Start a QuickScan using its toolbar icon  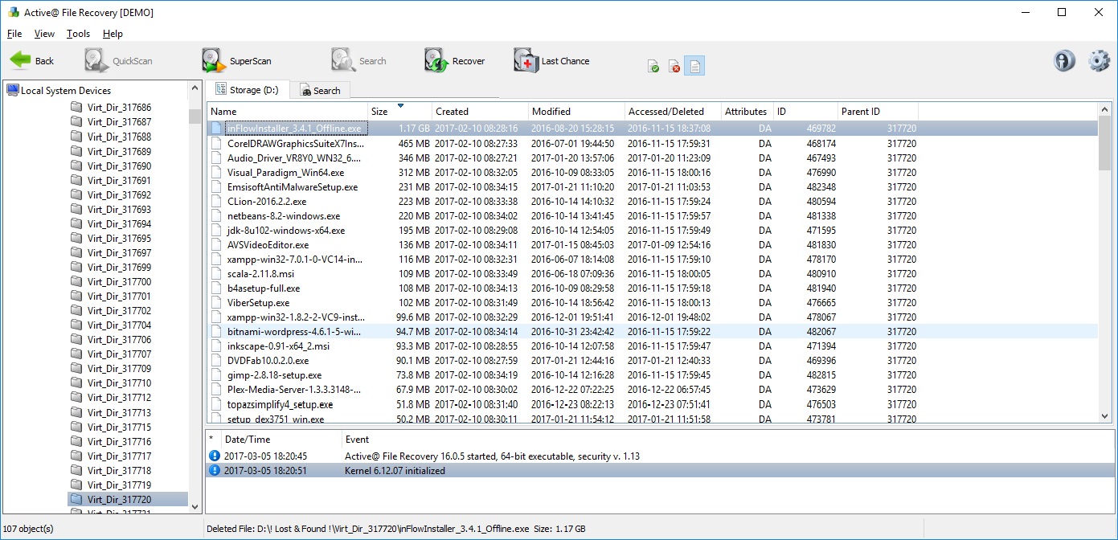pos(95,59)
